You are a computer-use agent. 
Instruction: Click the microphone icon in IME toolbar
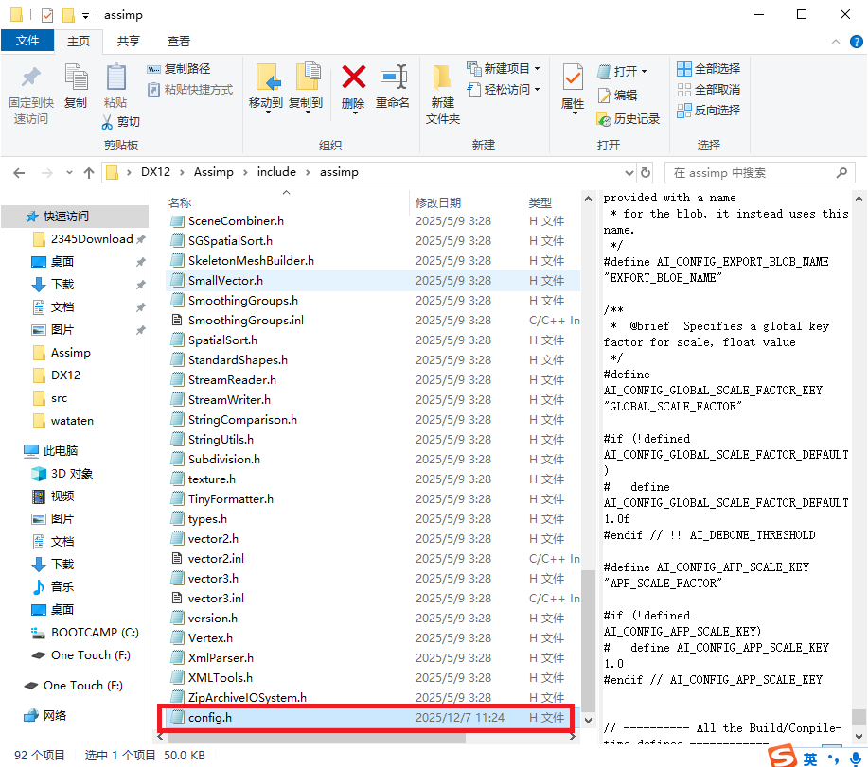click(x=856, y=758)
